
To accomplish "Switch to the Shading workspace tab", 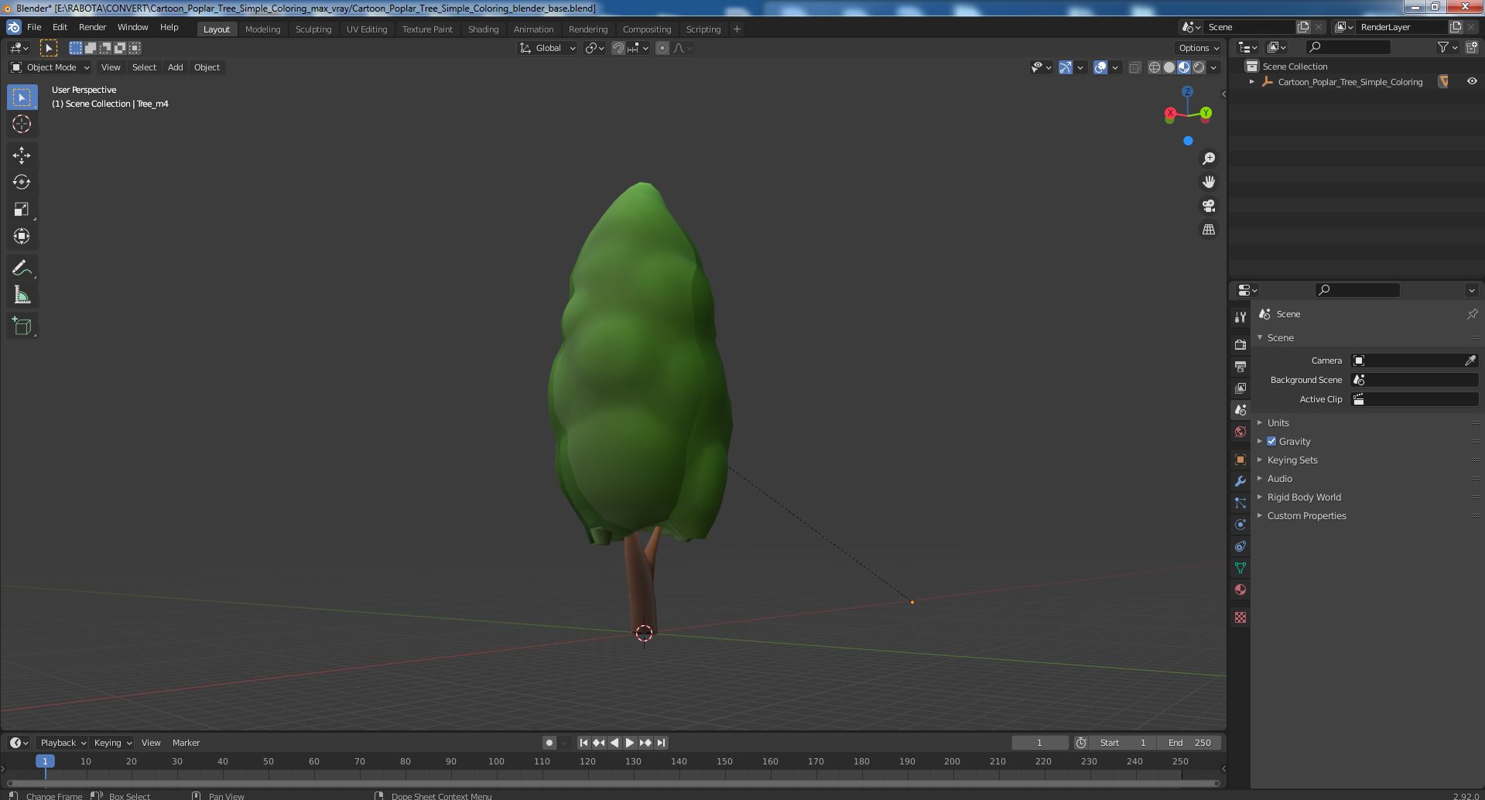I will coord(483,29).
